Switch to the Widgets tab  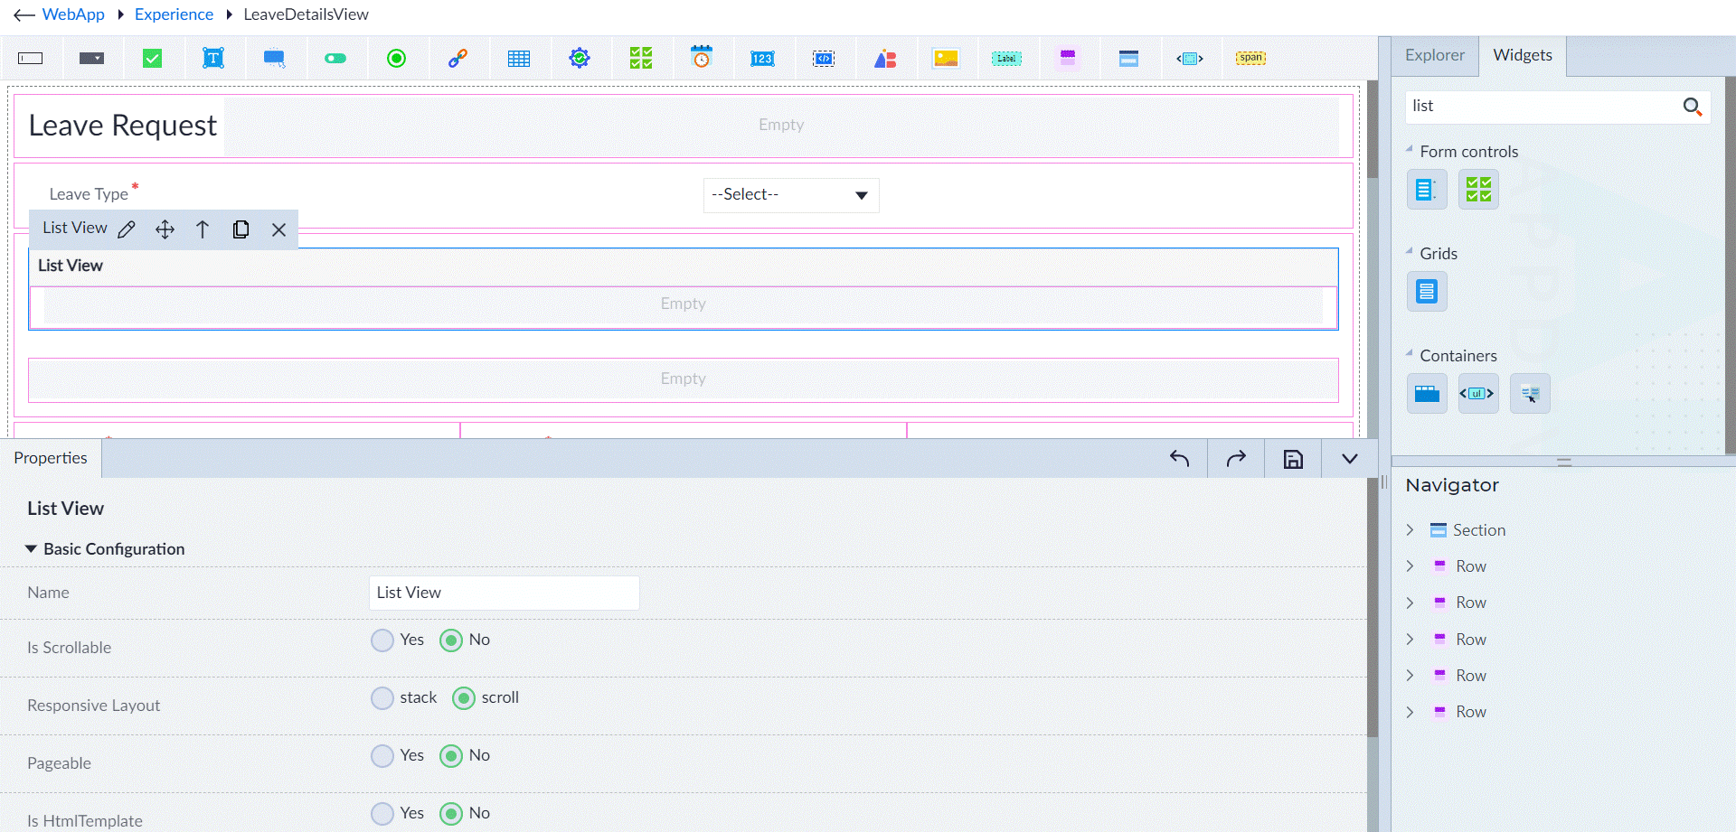tap(1523, 55)
